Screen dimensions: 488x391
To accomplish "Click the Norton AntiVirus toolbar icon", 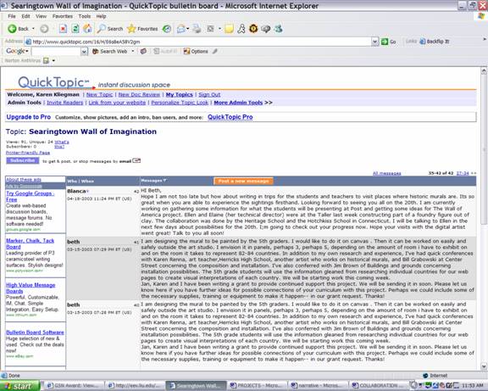I will point(46,60).
